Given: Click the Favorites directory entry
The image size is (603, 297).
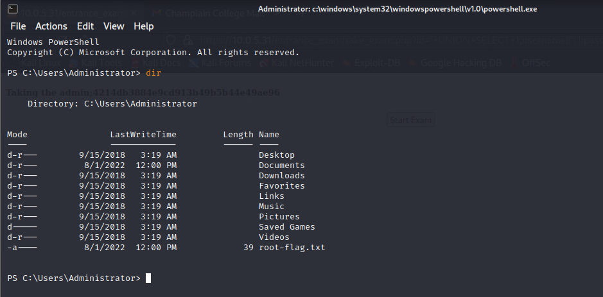Looking at the screenshot, I should pyautogui.click(x=281, y=186).
